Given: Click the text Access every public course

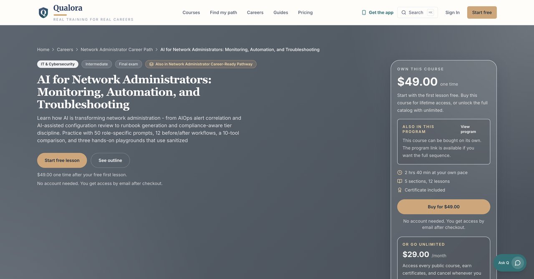Looking at the screenshot, I should click(442, 269).
